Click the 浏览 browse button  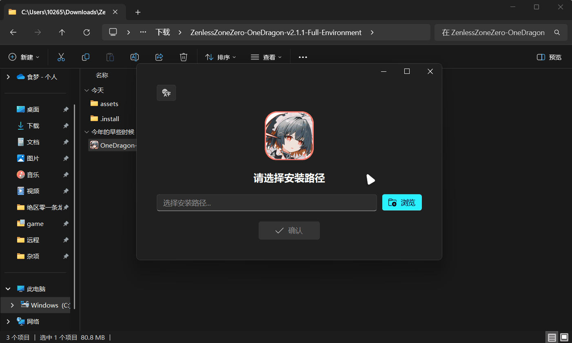coord(402,202)
